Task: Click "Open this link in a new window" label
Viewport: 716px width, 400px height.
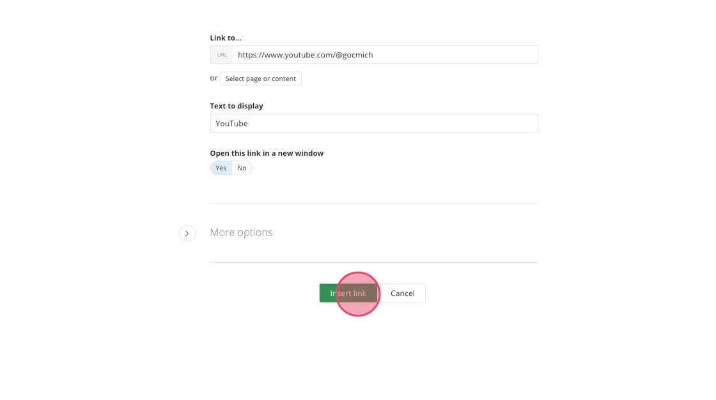Action: pyautogui.click(x=267, y=153)
